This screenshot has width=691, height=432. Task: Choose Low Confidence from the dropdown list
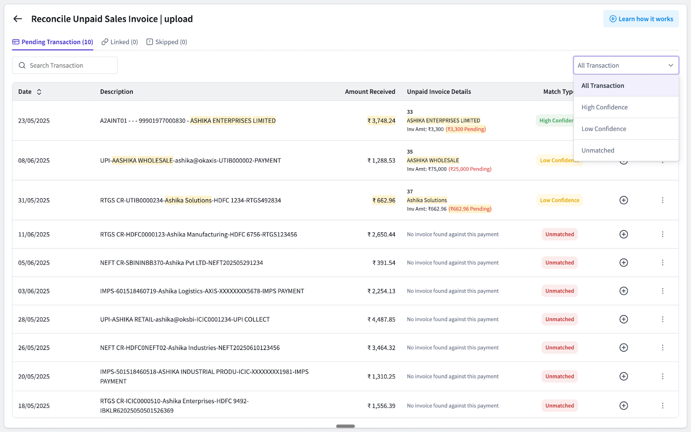pos(603,129)
